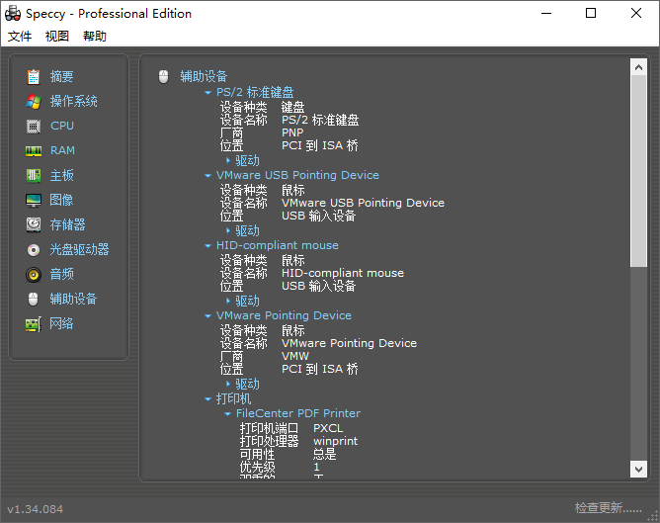
Task: Go to the 主板 section
Action: click(x=62, y=175)
